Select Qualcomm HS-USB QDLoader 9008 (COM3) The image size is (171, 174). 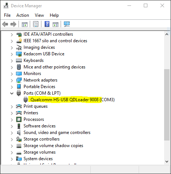click(73, 100)
